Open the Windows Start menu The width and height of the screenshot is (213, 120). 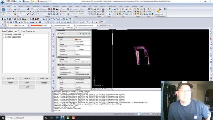[x=3, y=118]
